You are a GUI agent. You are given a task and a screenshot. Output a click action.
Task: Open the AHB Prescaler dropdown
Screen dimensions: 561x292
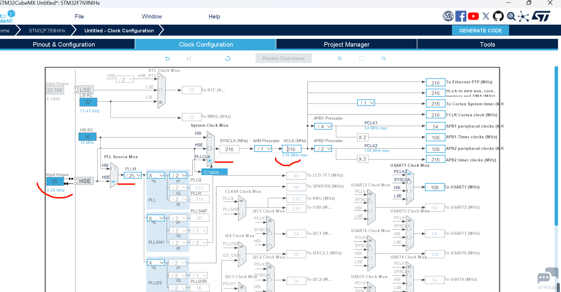tap(263, 149)
